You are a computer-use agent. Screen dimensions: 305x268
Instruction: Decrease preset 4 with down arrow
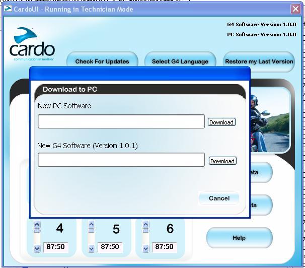(37, 248)
